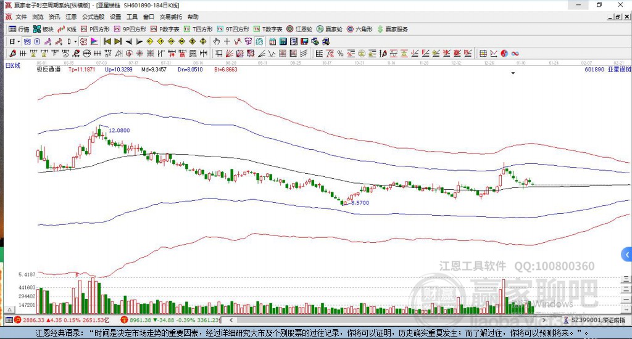Open the 交易委托 menu
This screenshot has height=339, width=632.
170,17
